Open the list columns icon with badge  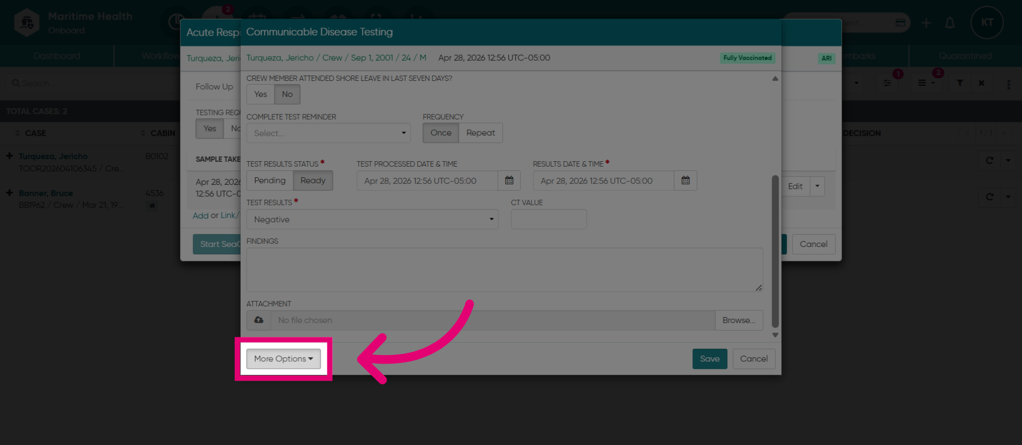click(x=926, y=83)
